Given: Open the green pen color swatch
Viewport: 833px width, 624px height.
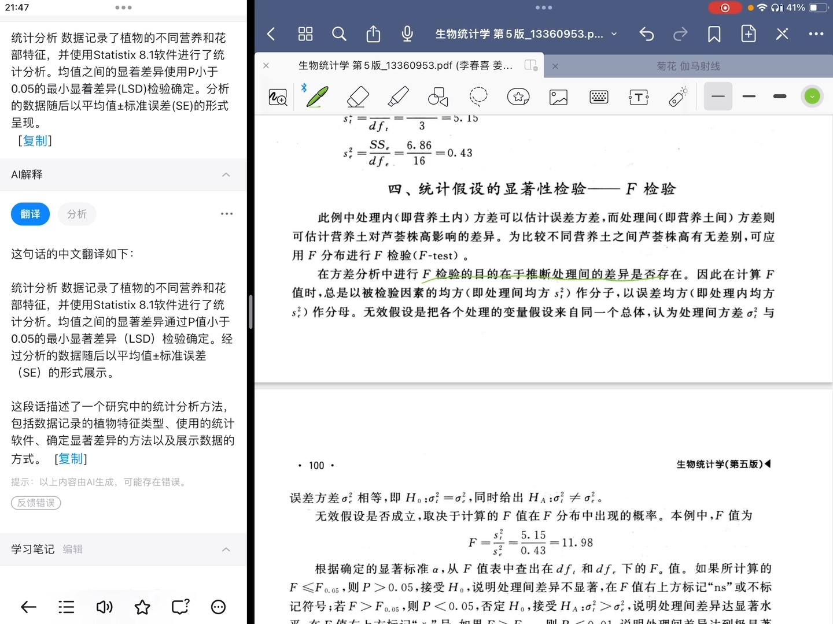Looking at the screenshot, I should (x=812, y=96).
